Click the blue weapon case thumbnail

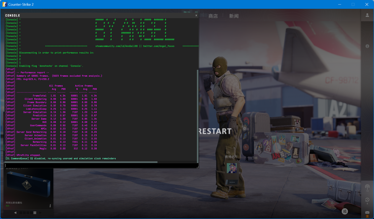coord(28,184)
